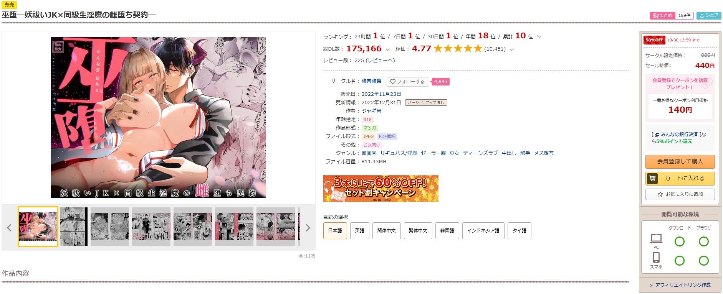Image resolution: width=723 pixels, height=294 pixels.
Task: Add item using the cart icon button
Action: pos(680,178)
